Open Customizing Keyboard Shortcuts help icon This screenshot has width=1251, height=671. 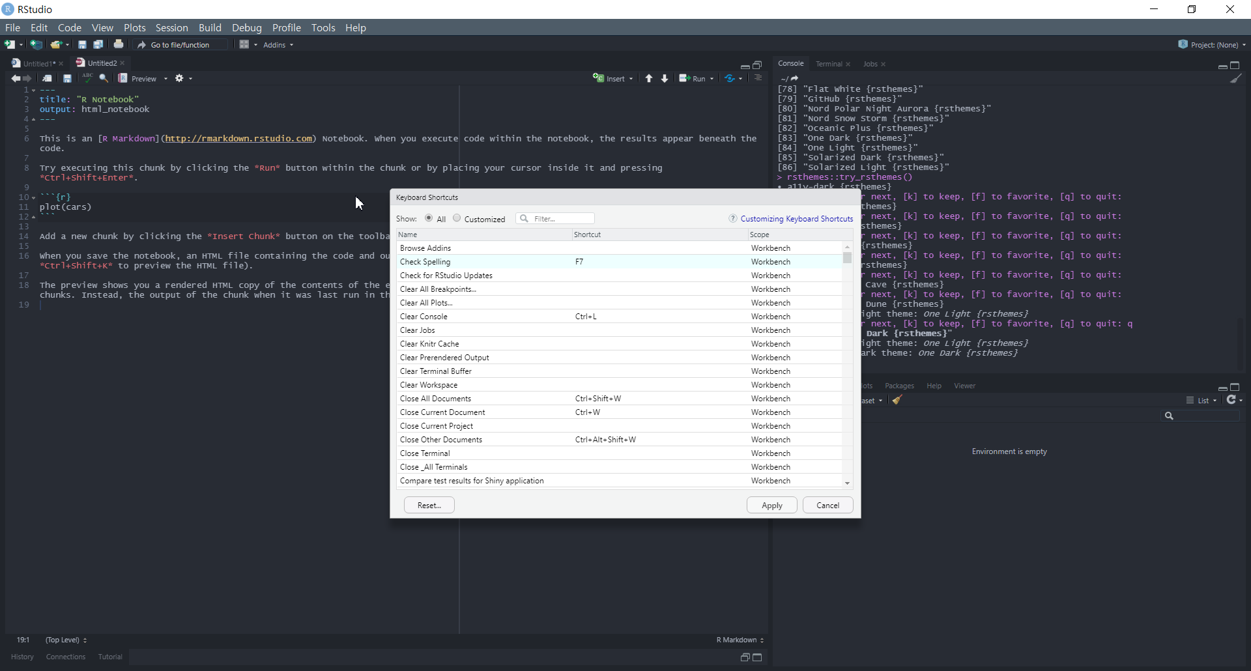(x=733, y=218)
